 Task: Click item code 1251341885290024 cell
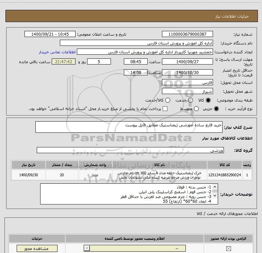click(x=225, y=175)
